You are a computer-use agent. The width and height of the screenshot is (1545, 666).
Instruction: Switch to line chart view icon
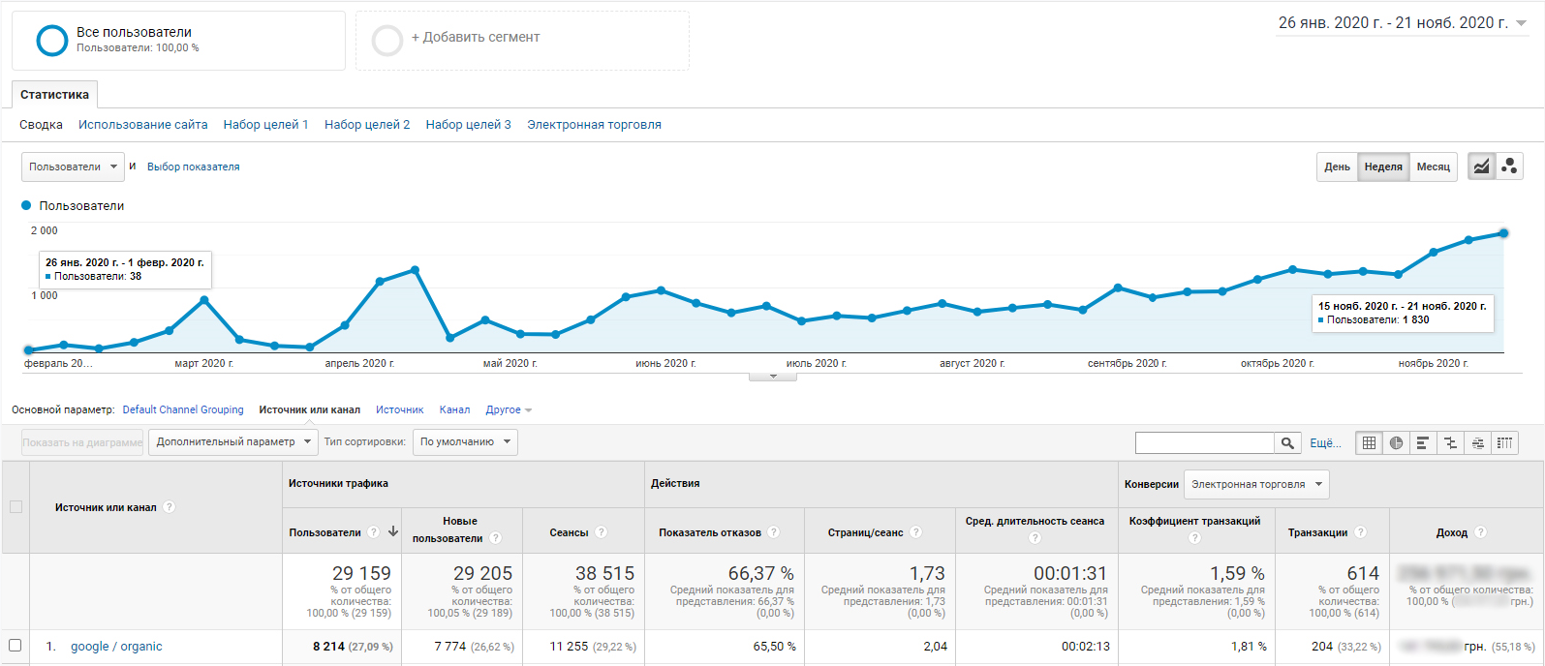(1481, 166)
